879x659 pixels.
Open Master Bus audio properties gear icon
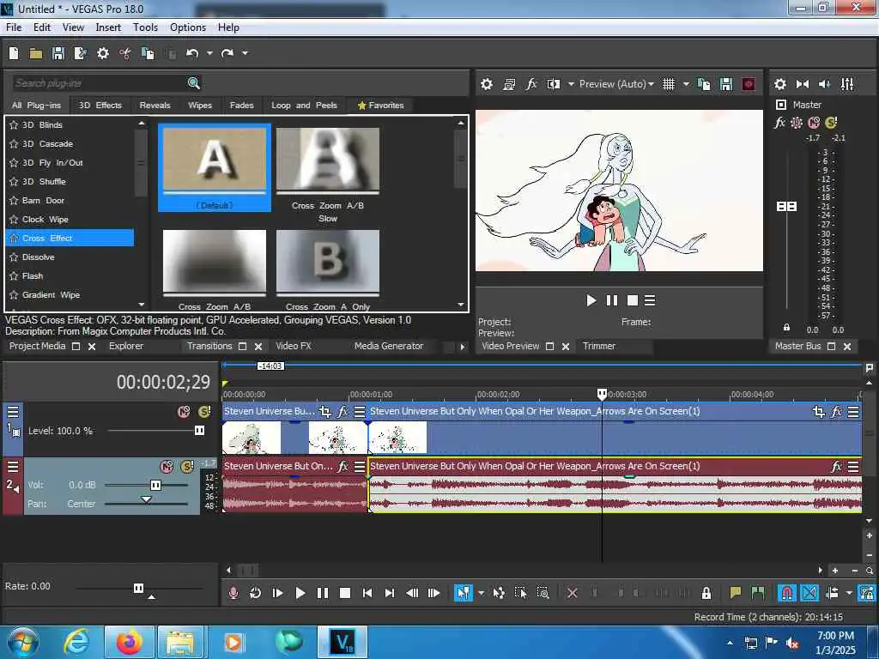779,84
